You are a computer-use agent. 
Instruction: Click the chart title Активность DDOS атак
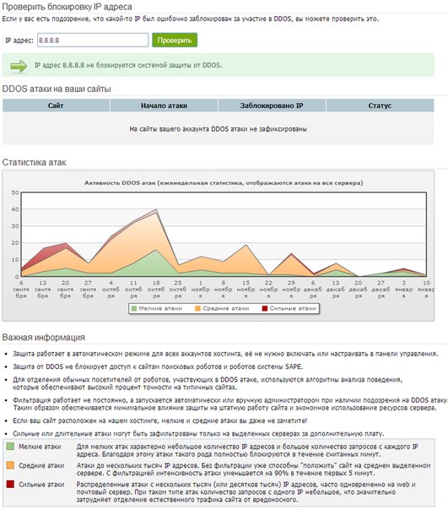(224, 182)
